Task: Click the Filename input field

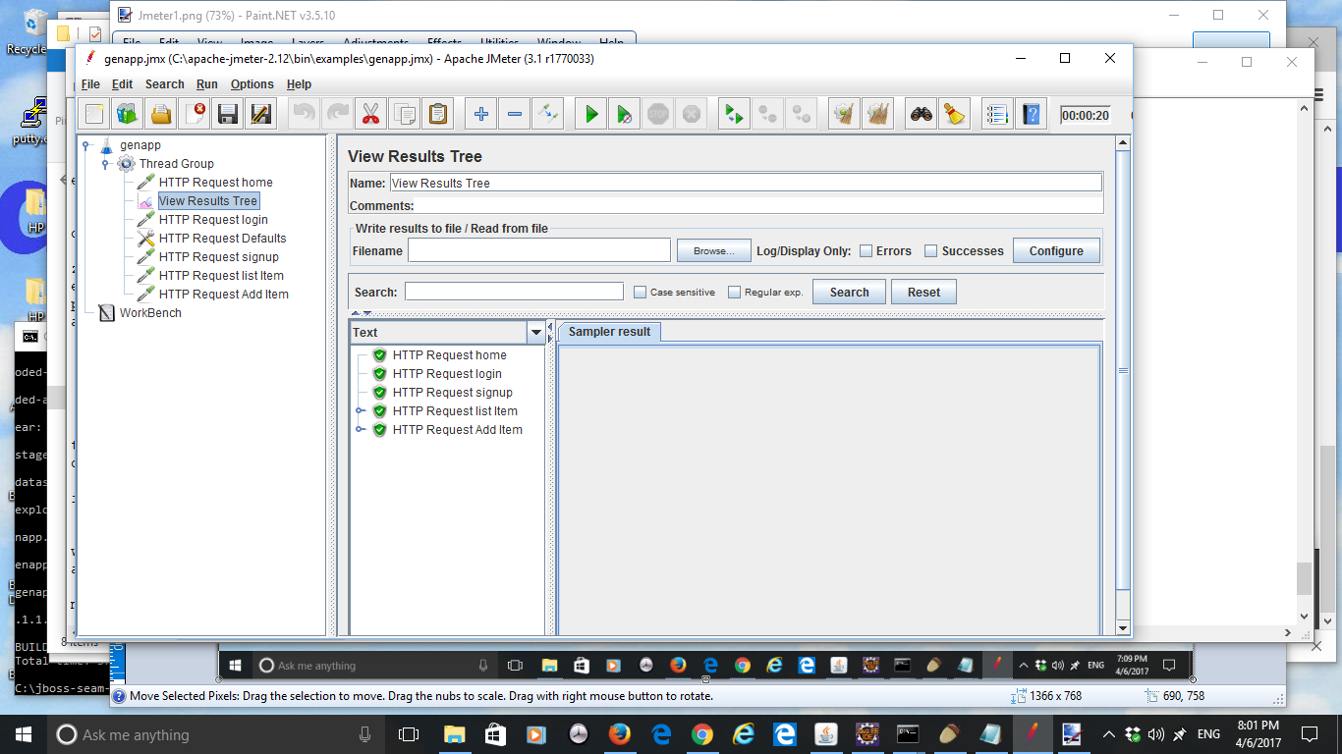Action: (539, 250)
